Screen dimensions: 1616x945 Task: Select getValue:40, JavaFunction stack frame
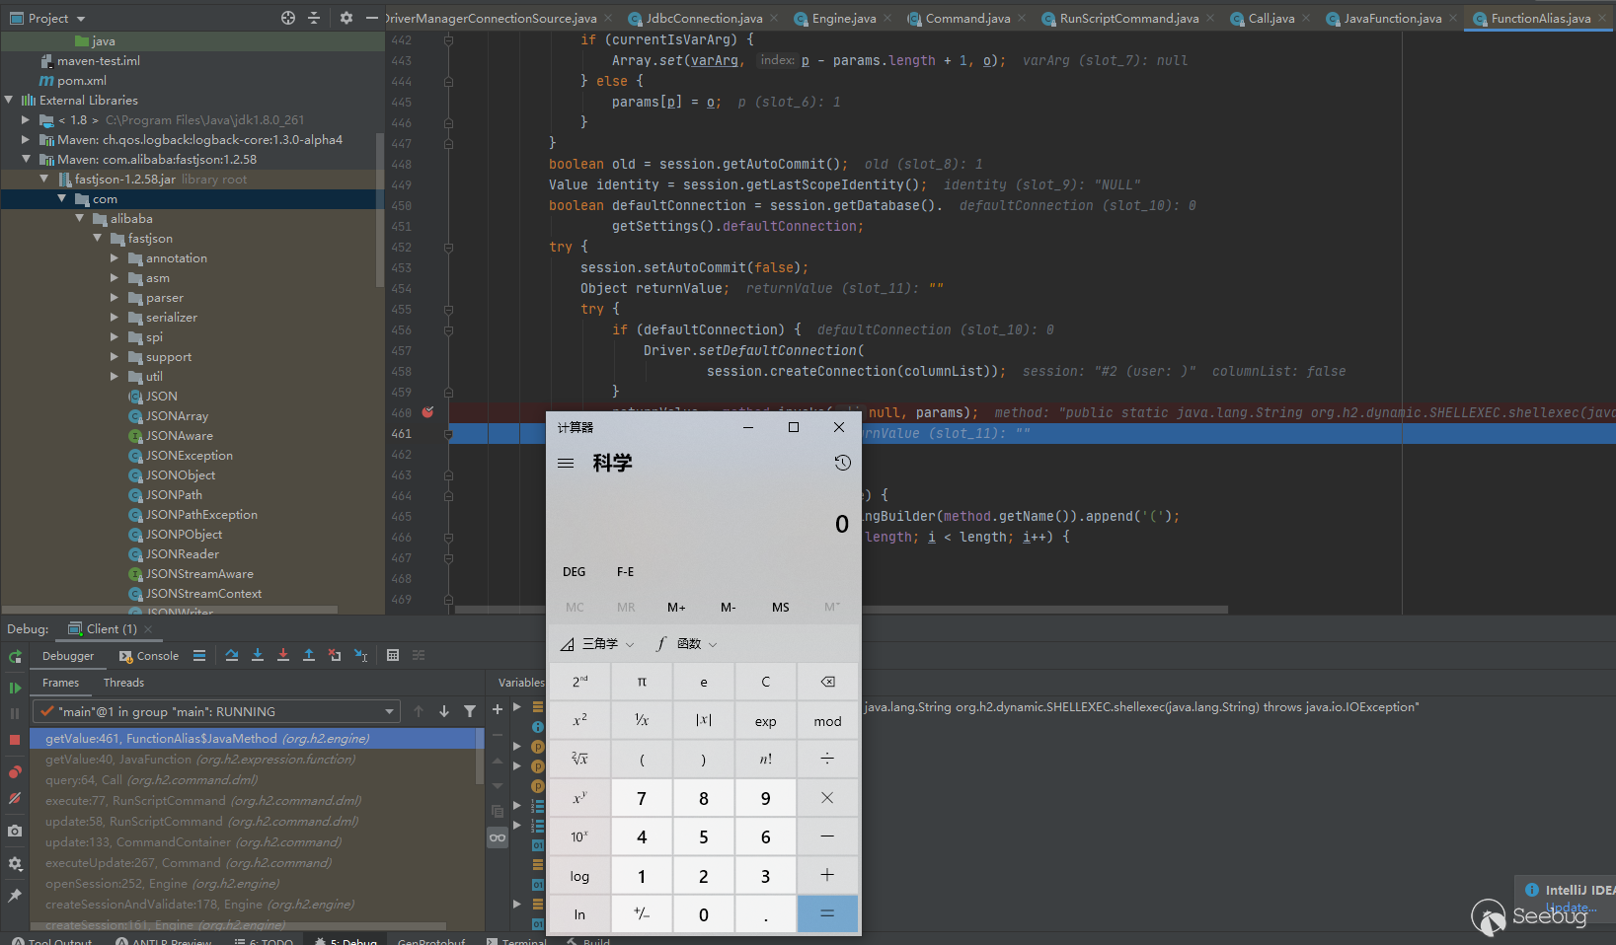(199, 760)
